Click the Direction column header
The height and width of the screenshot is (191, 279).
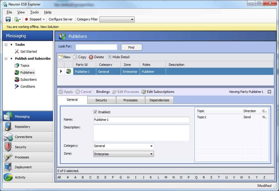coord(251,111)
